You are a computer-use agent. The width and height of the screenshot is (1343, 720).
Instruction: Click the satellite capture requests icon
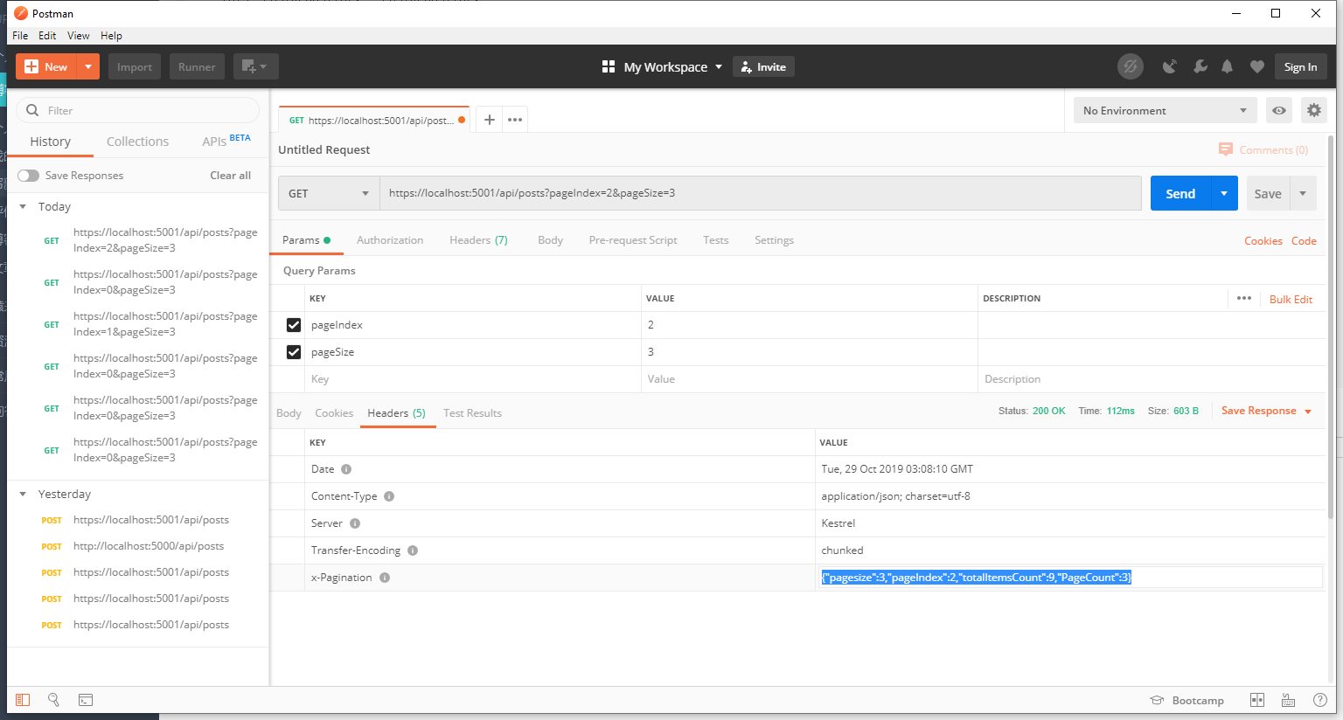coord(1170,66)
